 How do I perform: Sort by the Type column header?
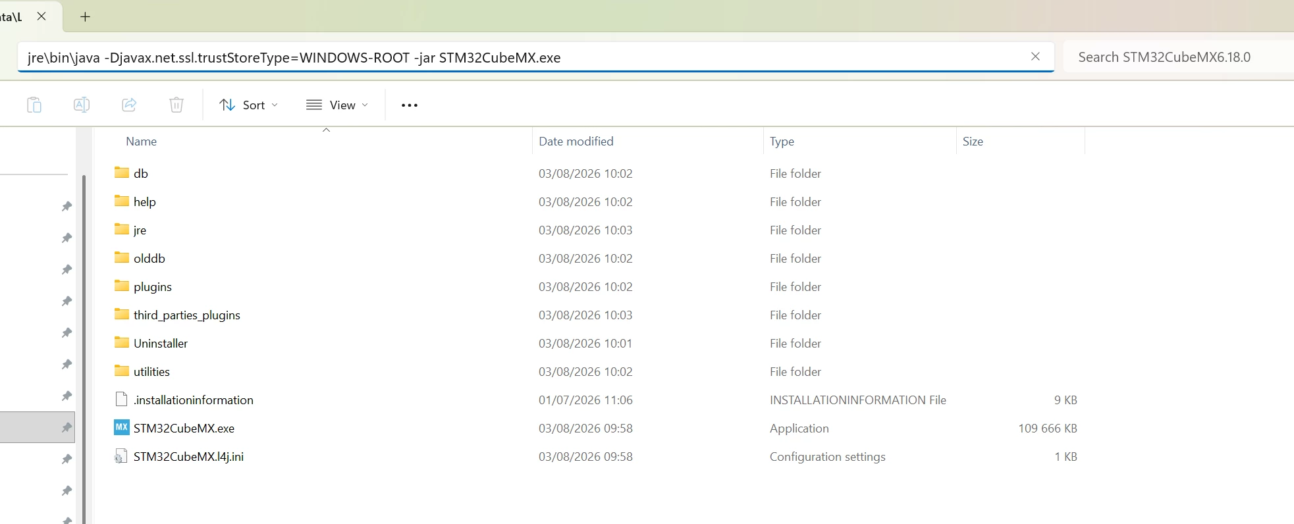(782, 142)
